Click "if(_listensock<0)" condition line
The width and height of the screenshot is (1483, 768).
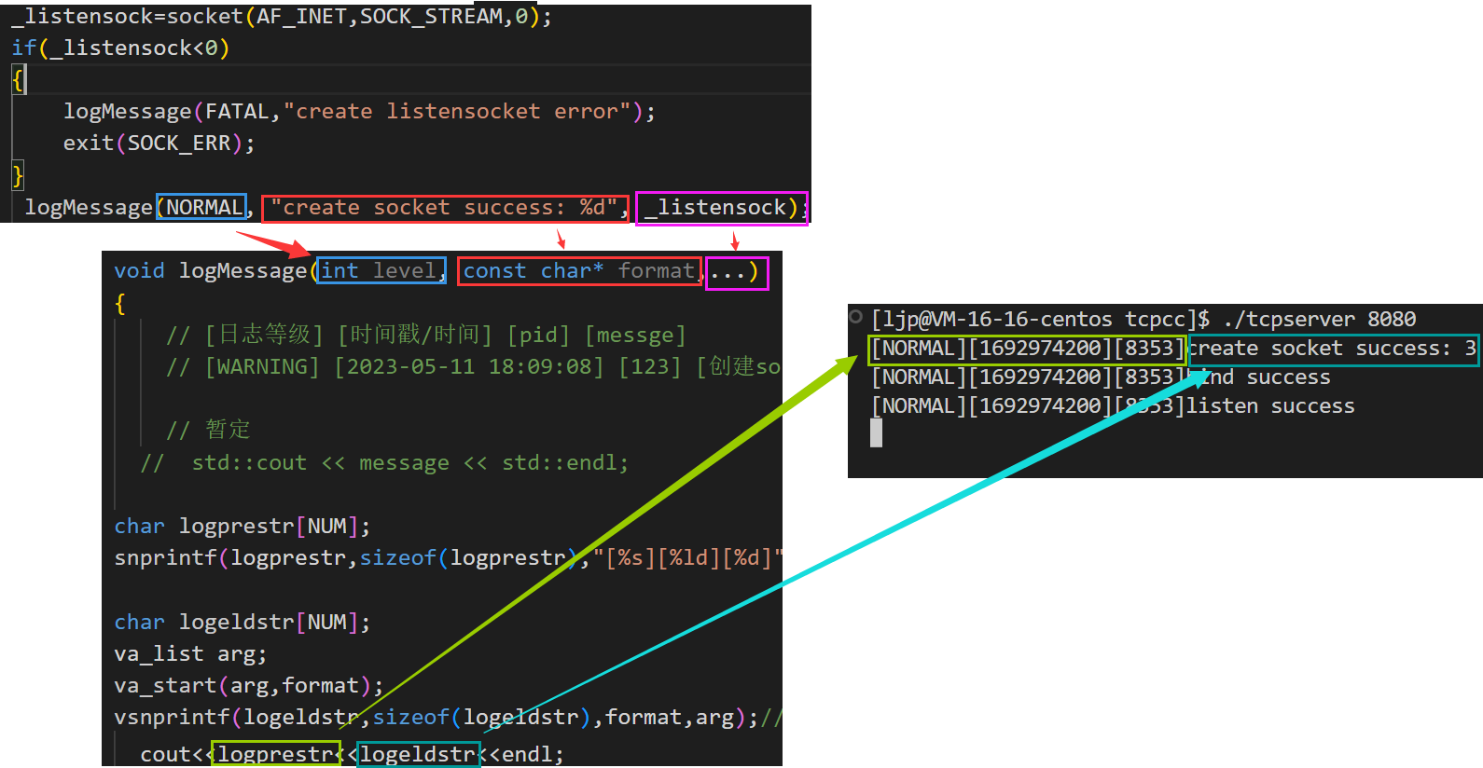point(120,48)
